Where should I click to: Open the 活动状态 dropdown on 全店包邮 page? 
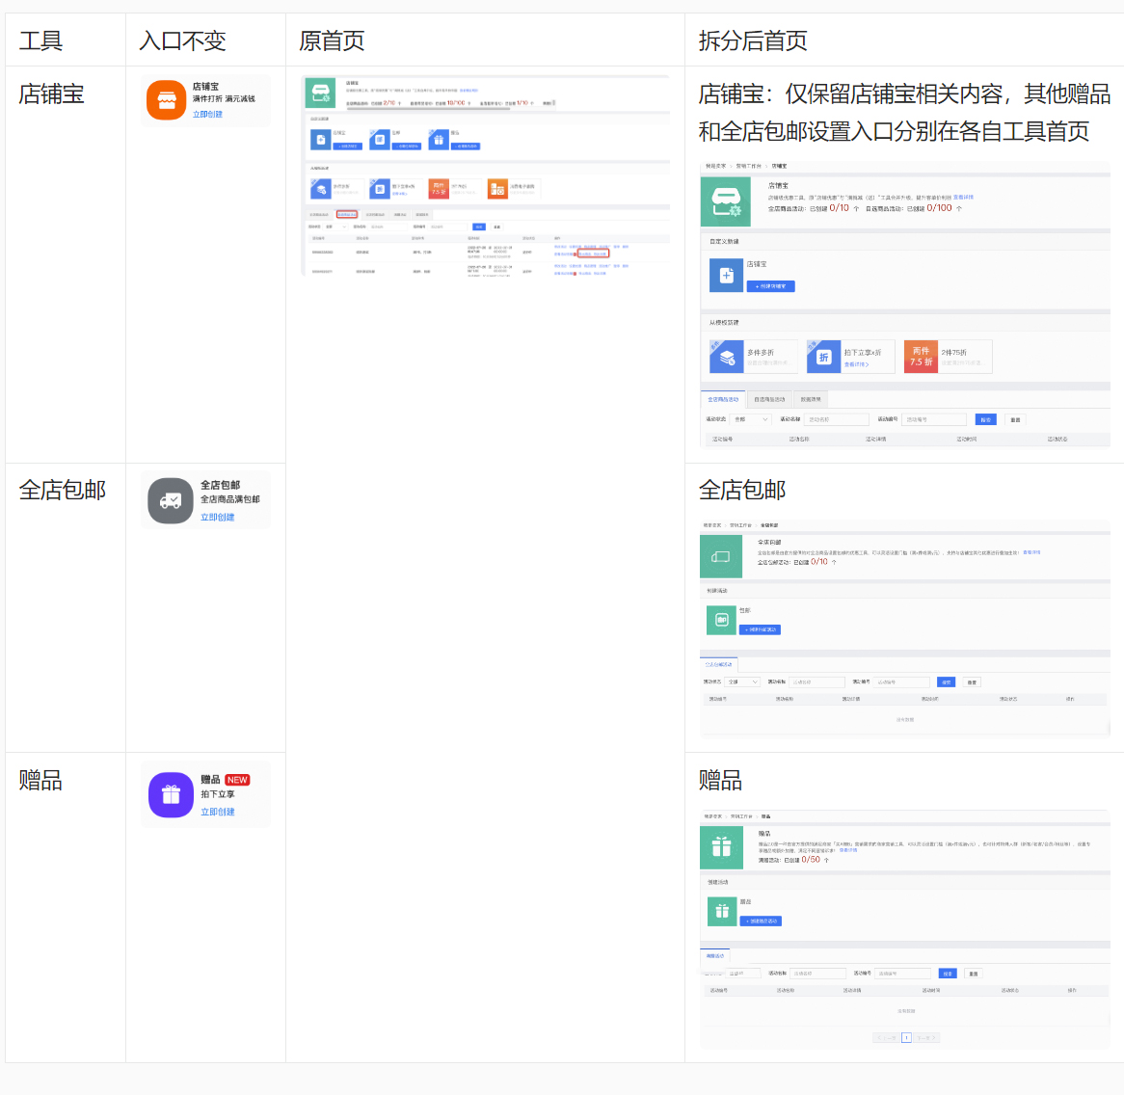(x=744, y=681)
